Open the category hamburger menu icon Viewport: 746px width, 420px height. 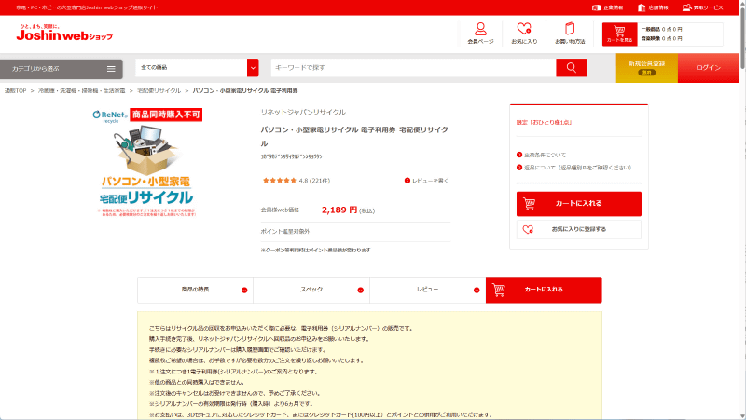[111, 69]
